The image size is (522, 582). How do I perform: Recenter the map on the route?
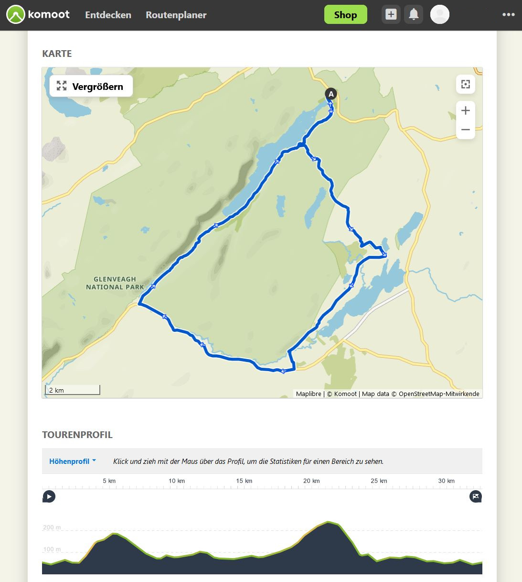(x=466, y=85)
